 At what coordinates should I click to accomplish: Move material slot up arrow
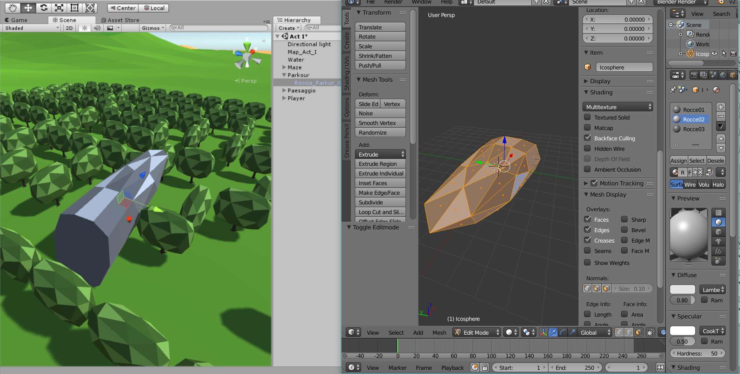pyautogui.click(x=721, y=138)
